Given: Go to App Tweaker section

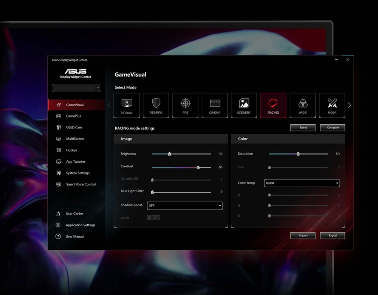Looking at the screenshot, I should point(76,162).
